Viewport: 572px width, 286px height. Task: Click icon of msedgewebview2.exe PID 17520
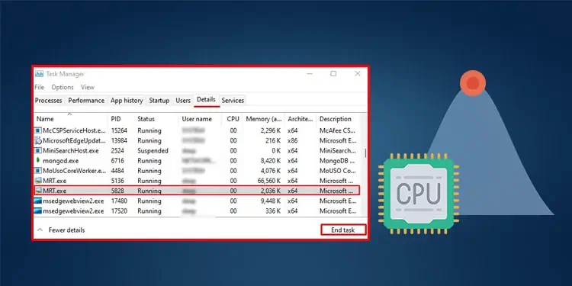pyautogui.click(x=38, y=210)
